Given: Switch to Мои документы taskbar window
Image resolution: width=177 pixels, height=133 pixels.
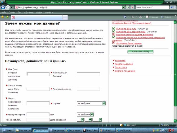Looking at the screenshot, I should tap(24, 130).
